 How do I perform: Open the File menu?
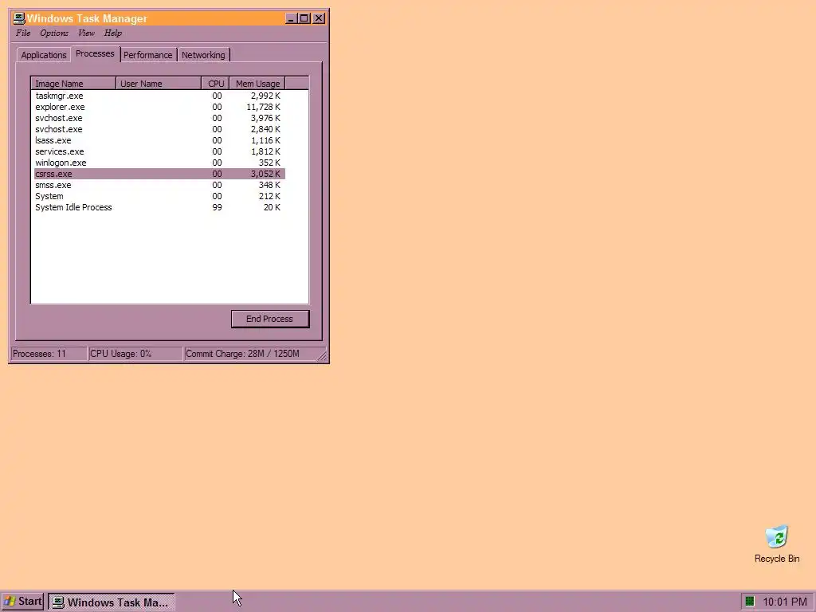pyautogui.click(x=23, y=33)
